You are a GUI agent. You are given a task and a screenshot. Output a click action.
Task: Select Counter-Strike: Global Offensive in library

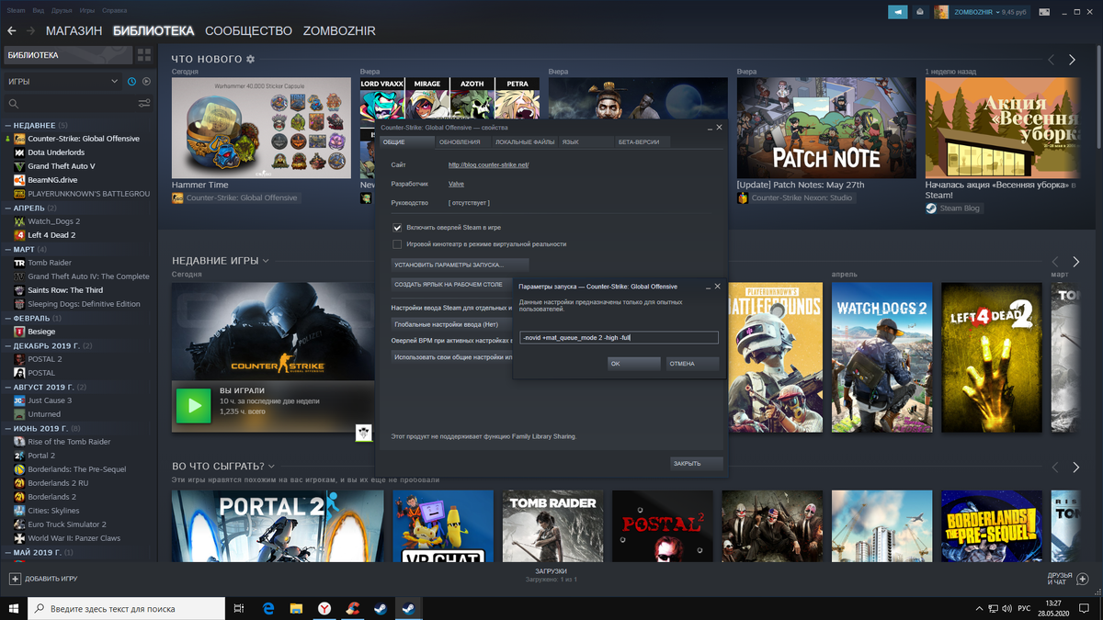tap(84, 139)
